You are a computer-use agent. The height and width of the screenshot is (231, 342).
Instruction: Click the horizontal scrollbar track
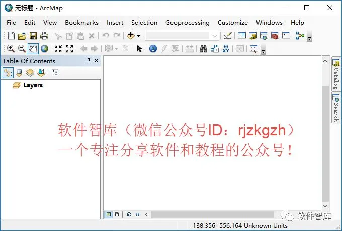coord(212,214)
